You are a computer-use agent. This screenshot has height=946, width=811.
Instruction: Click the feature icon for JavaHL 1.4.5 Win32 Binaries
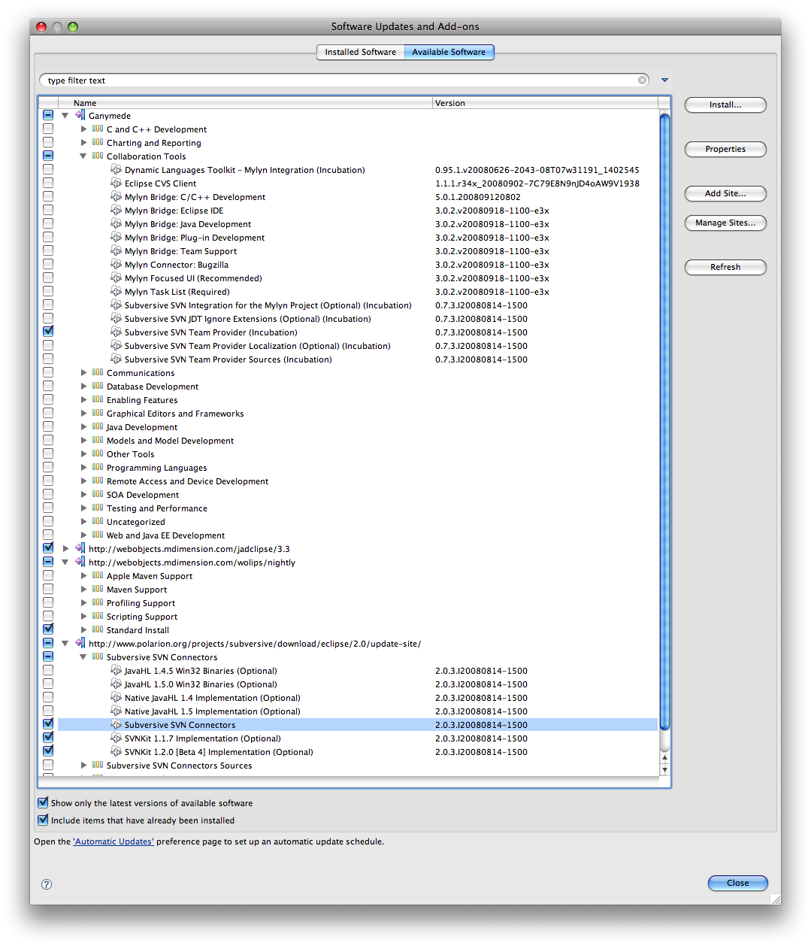[116, 671]
